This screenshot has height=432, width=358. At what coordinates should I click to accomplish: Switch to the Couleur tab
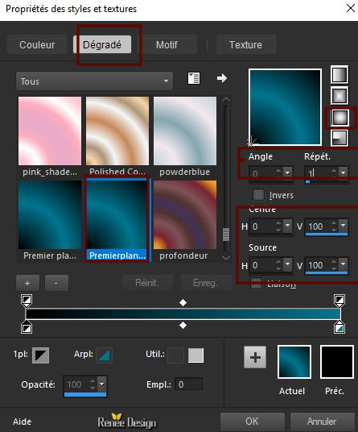[x=37, y=44]
